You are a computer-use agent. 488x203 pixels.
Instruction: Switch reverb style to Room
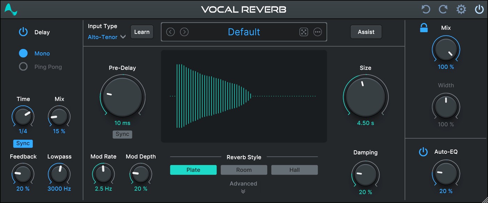coord(244,170)
